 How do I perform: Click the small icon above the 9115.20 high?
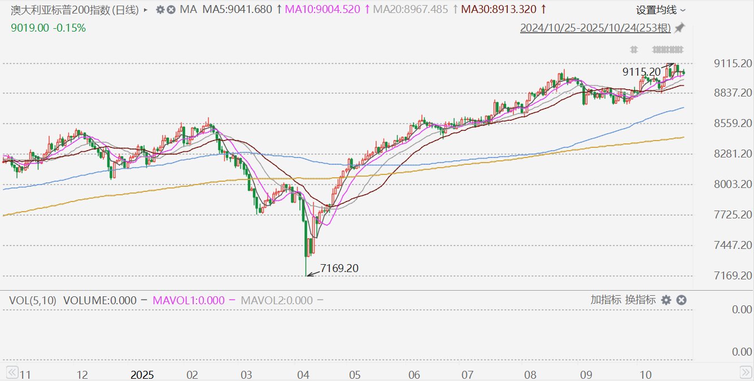[x=634, y=49]
